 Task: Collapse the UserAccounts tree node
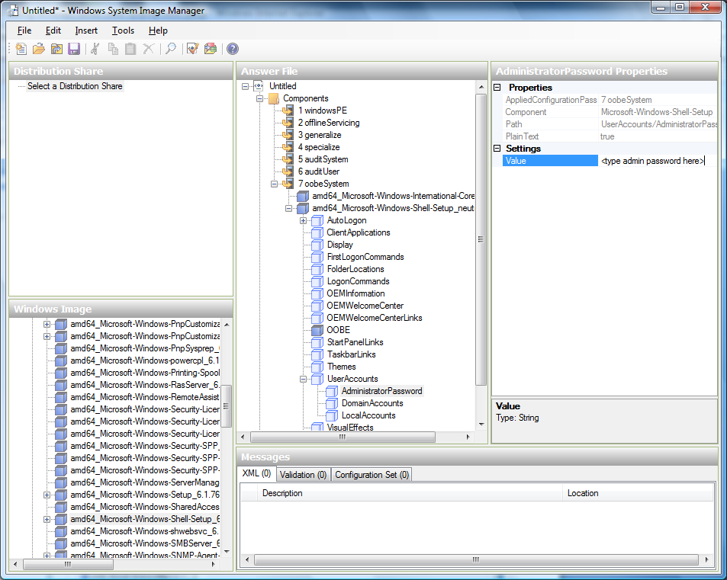click(303, 379)
